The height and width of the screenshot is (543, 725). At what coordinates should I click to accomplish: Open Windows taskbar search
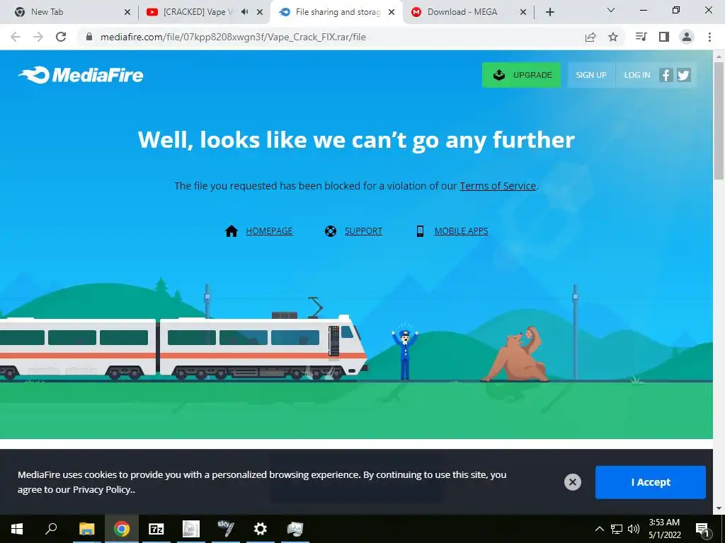(51, 529)
